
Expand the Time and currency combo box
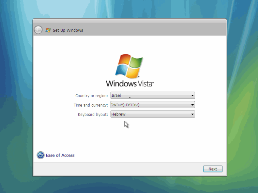[152, 105]
